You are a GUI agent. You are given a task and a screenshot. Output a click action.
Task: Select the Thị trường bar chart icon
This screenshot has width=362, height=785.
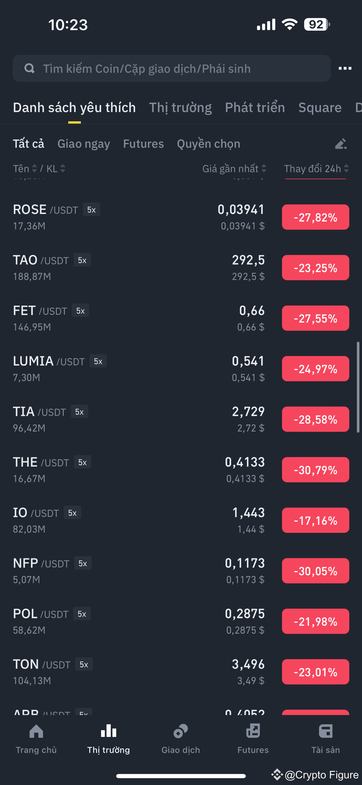(108, 731)
